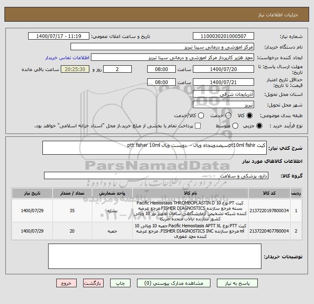Click product code 2137220197800034

269,211
